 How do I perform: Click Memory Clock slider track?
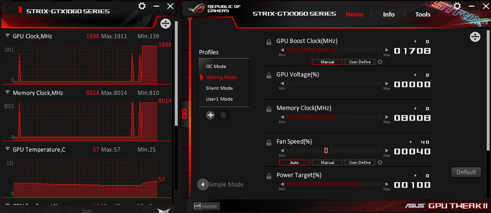point(335,117)
